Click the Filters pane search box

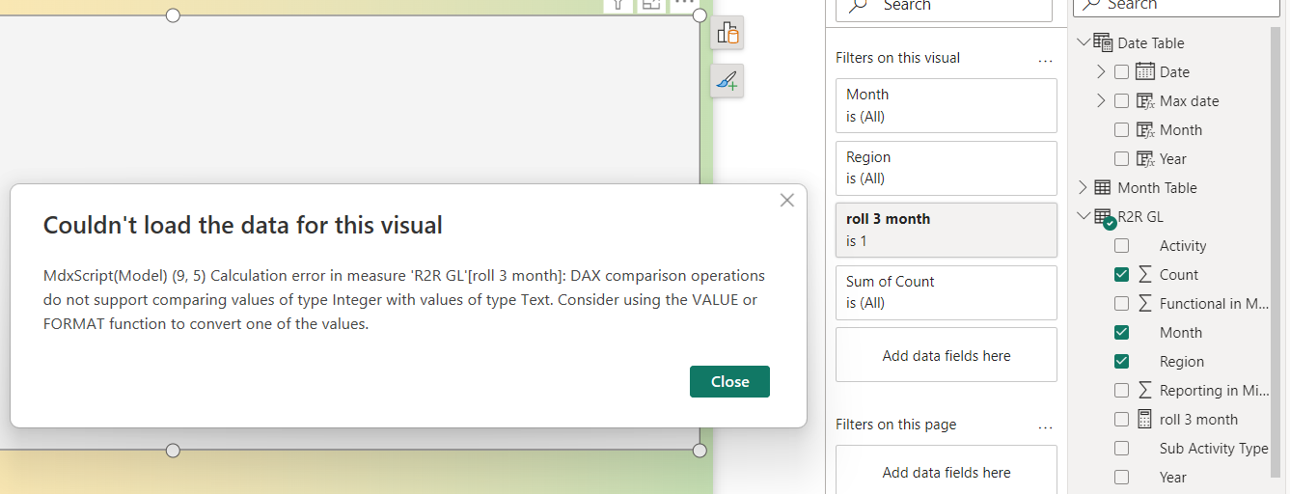pyautogui.click(x=944, y=8)
